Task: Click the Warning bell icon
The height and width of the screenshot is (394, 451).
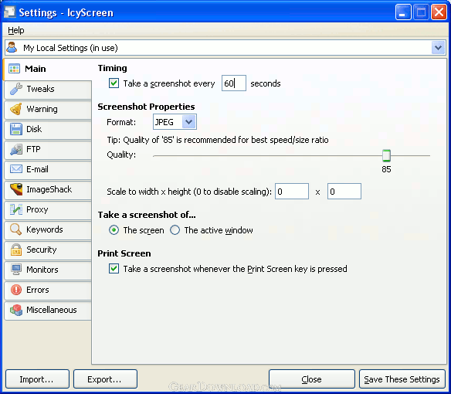Action: pos(16,109)
